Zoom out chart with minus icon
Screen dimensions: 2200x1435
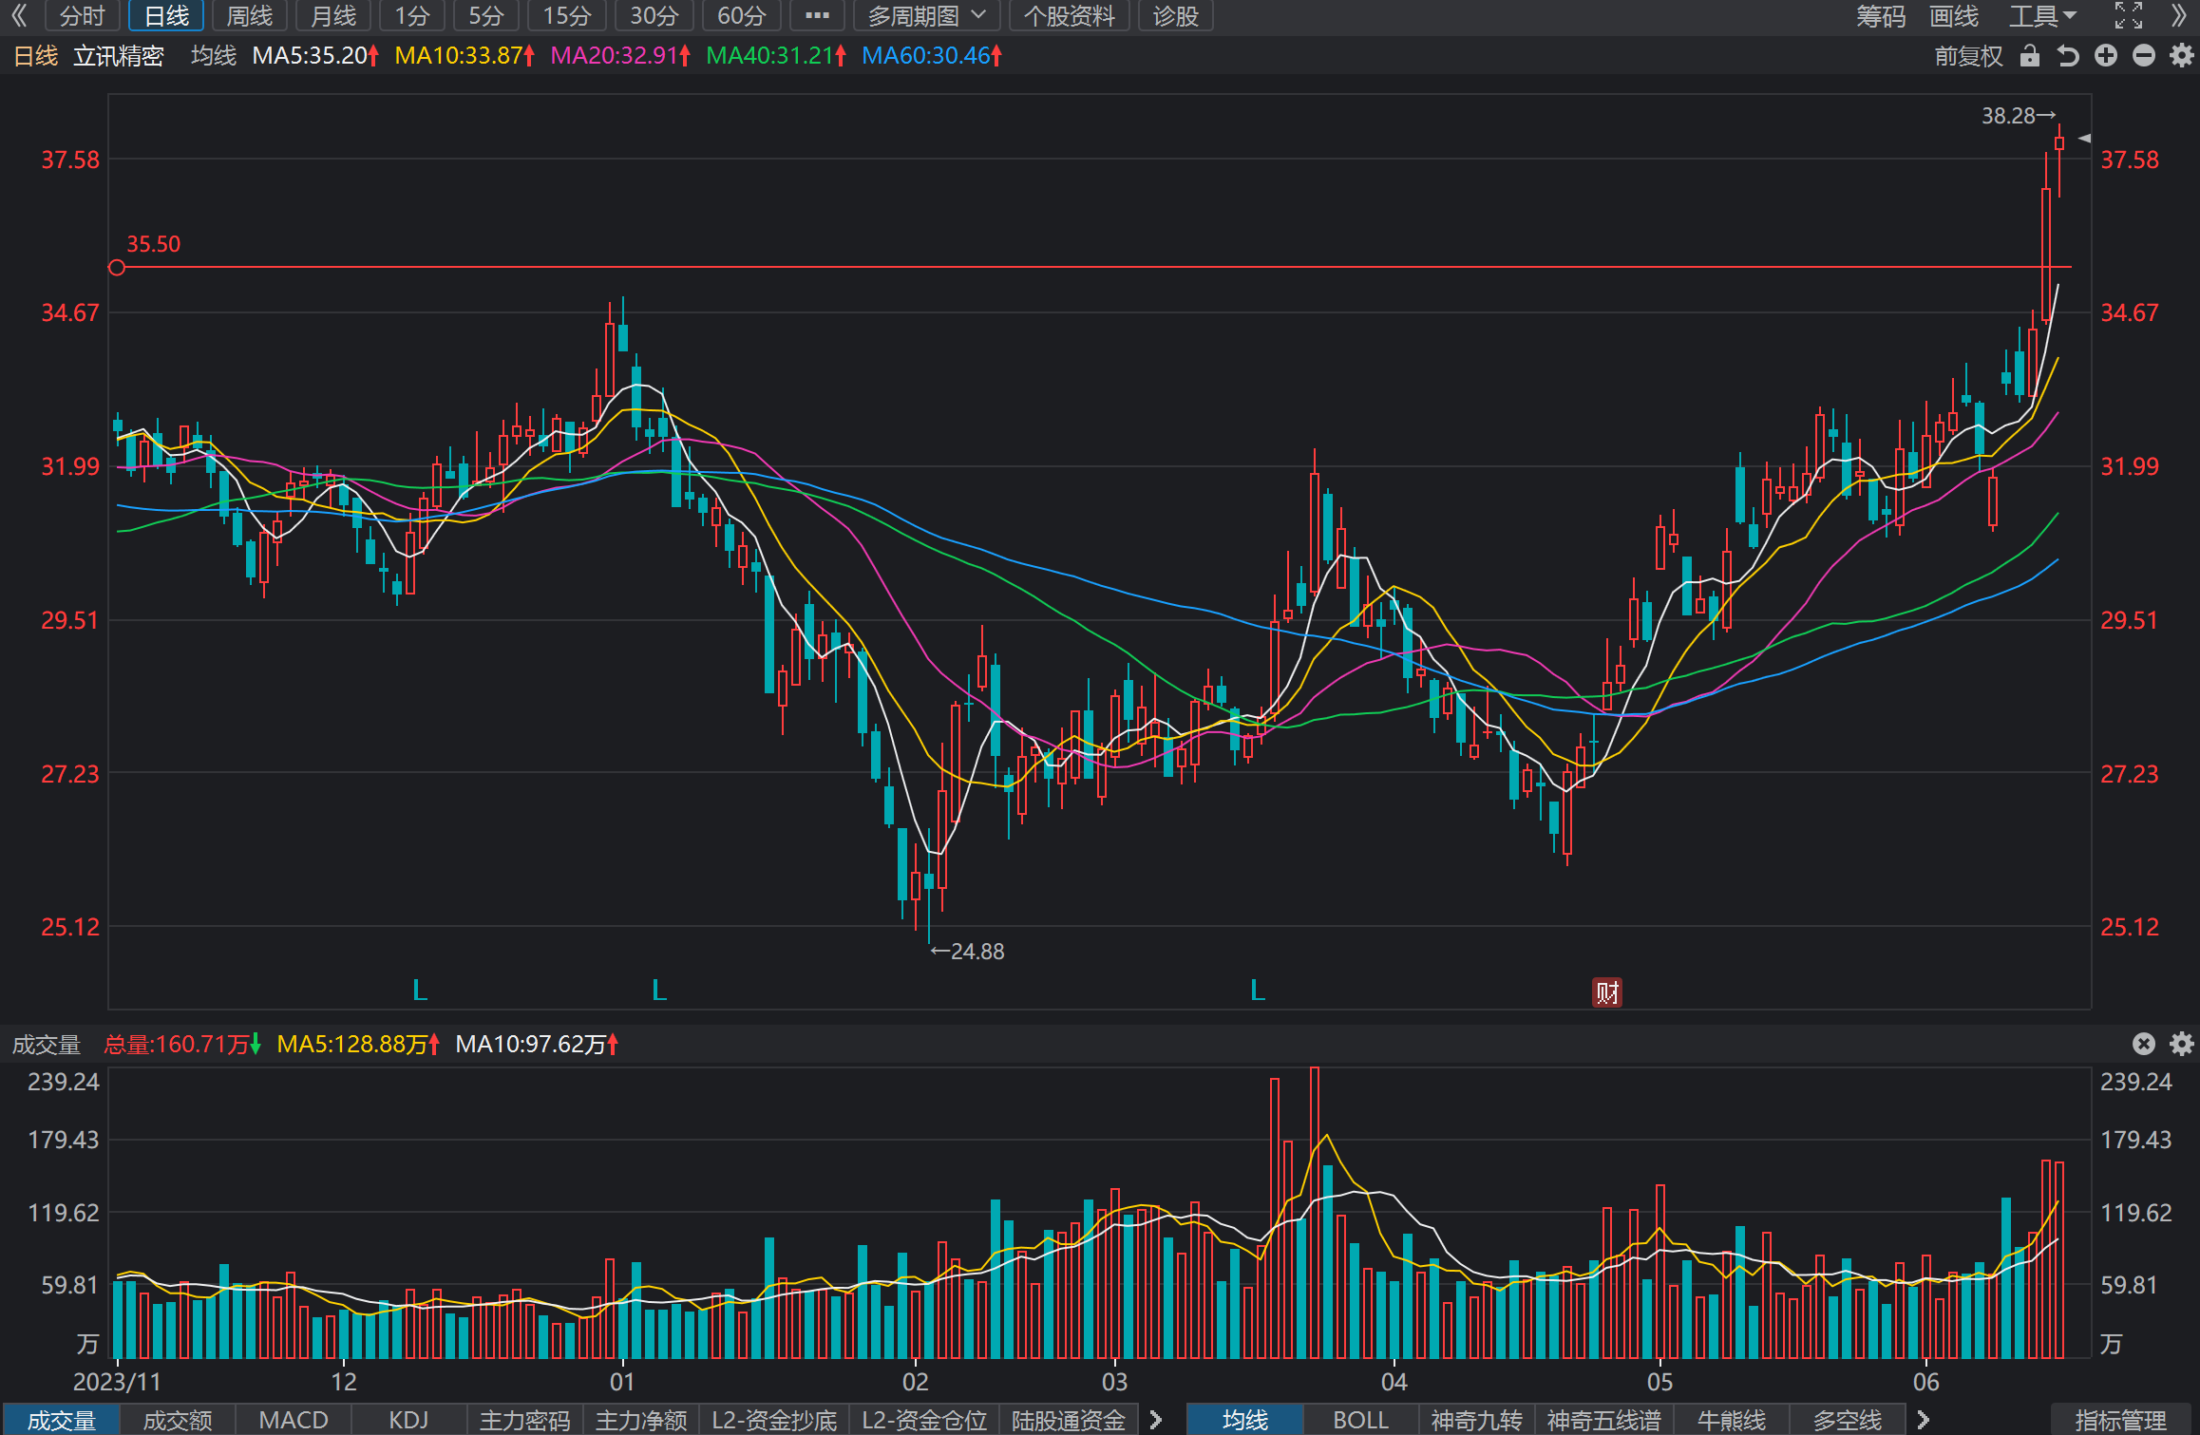[2144, 56]
